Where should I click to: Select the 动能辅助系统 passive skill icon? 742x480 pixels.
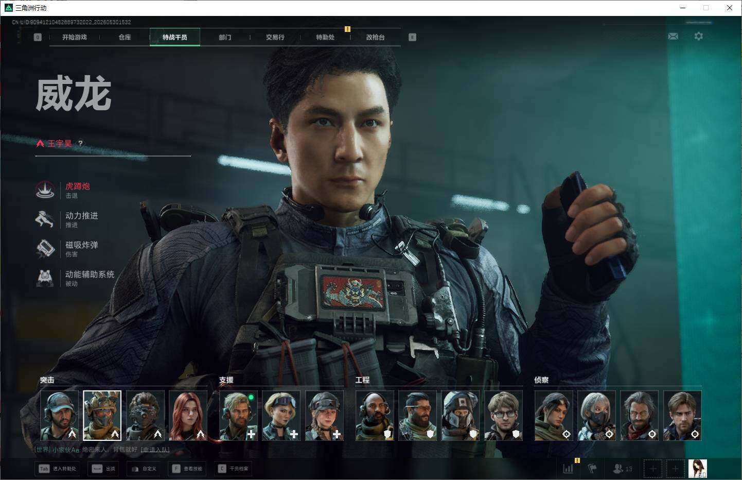[45, 278]
